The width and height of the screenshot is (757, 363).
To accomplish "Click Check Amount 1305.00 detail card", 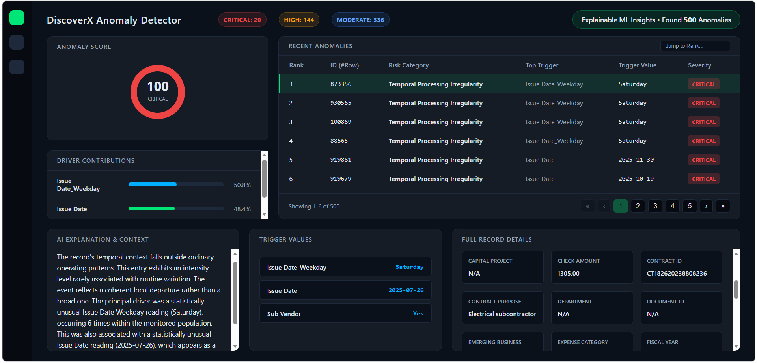I will (592, 267).
